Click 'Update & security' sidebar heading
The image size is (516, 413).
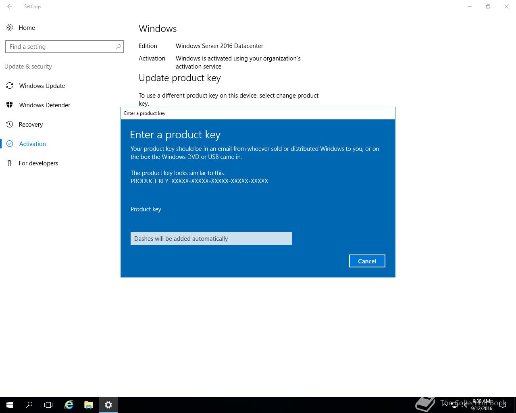click(x=28, y=67)
